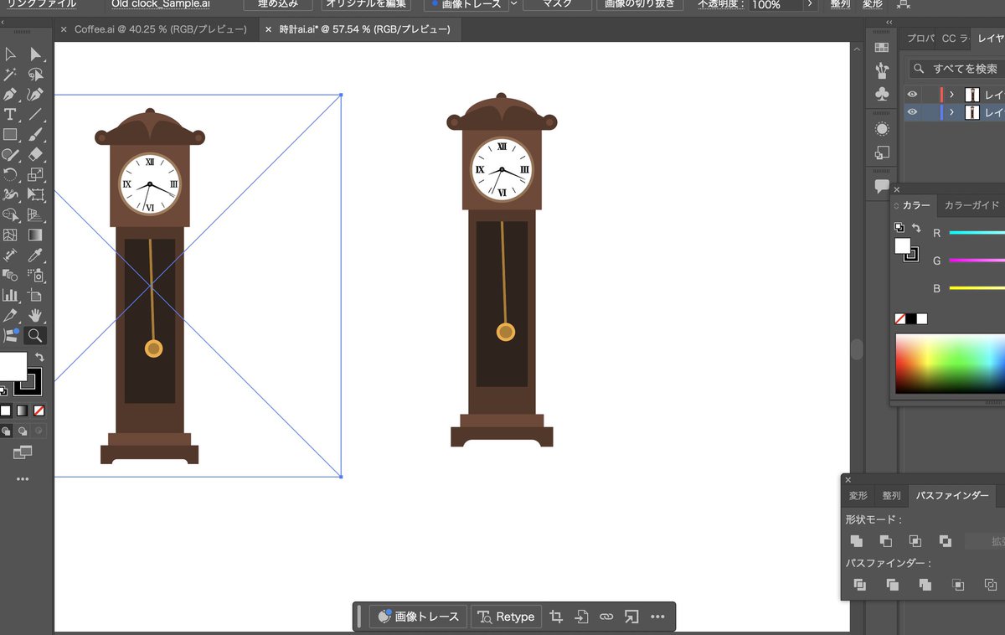Screen dimensions: 1005x635
Task: Select the Selection tool (black arrow)
Action: coord(10,54)
